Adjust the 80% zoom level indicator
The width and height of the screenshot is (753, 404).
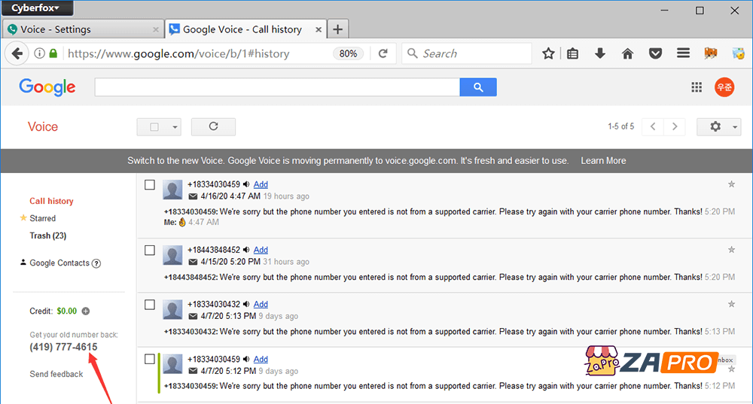(x=348, y=53)
